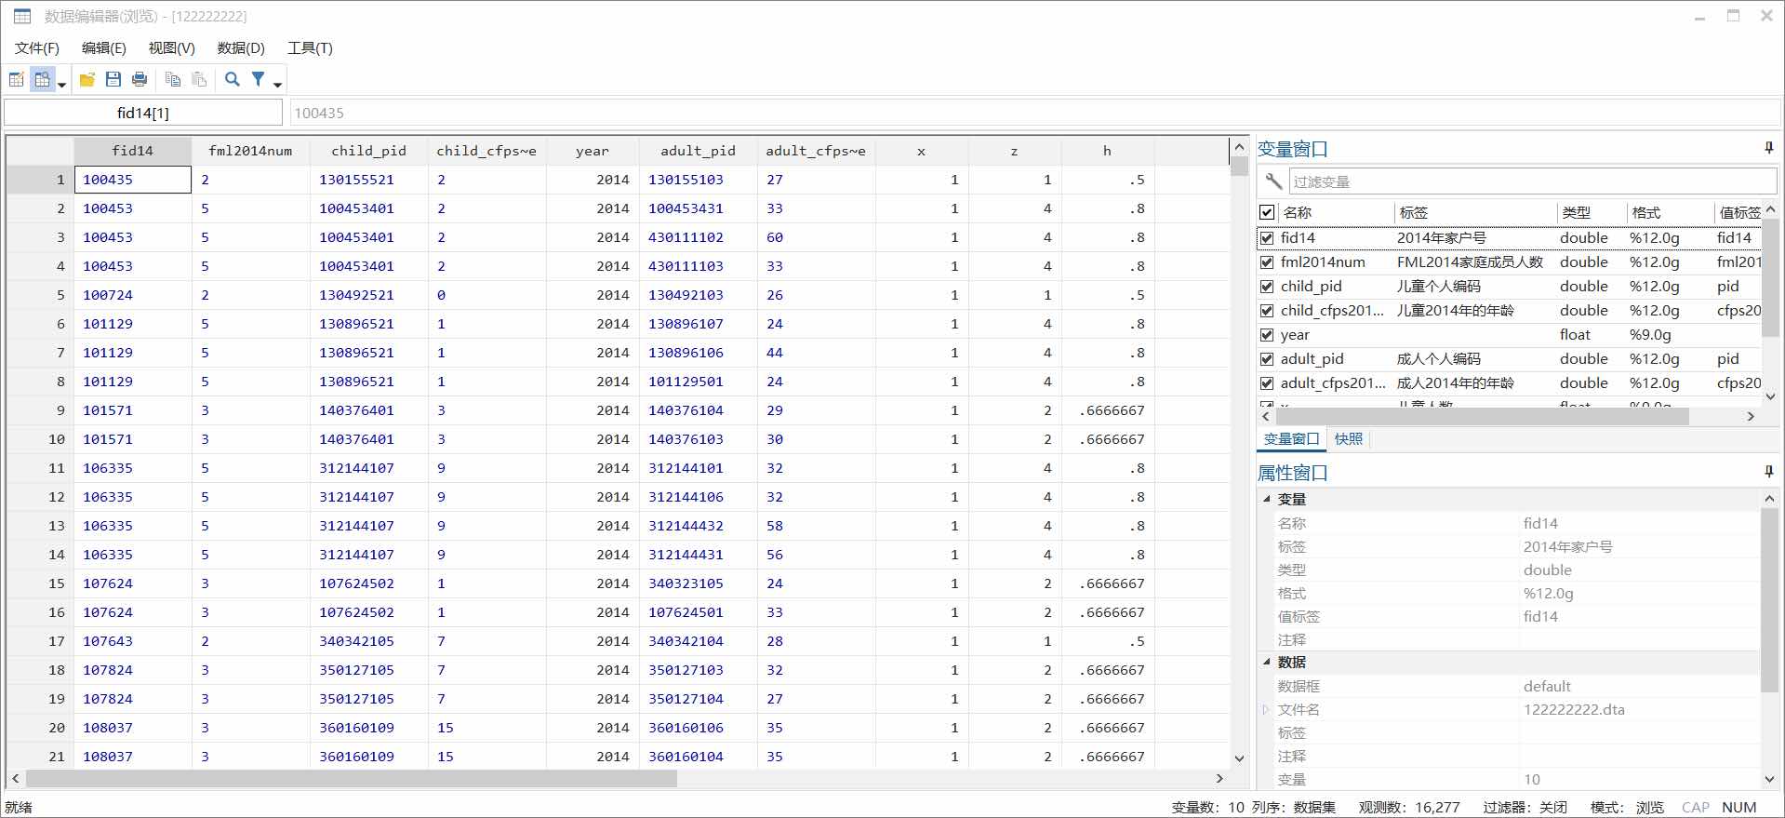Select row number 21 header
Viewport: 1785px width, 818px height.
(x=40, y=757)
